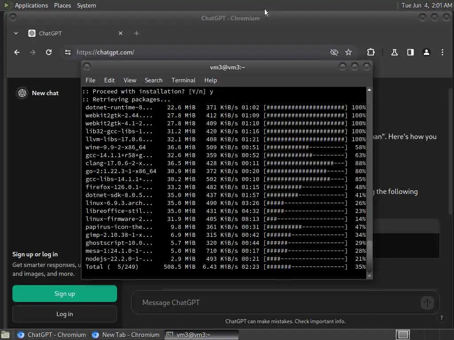
Task: Open a new browser tab
Action: [x=137, y=33]
